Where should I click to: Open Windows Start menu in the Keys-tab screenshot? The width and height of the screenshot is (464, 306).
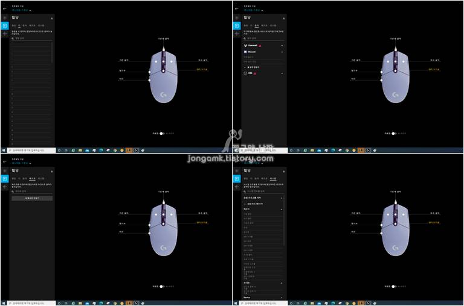(3, 150)
